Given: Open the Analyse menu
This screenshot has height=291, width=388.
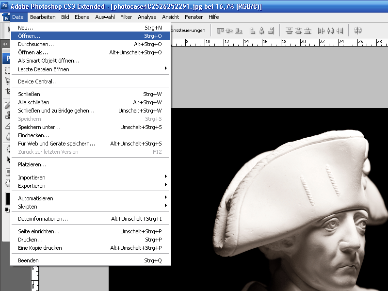Looking at the screenshot, I should pos(147,17).
